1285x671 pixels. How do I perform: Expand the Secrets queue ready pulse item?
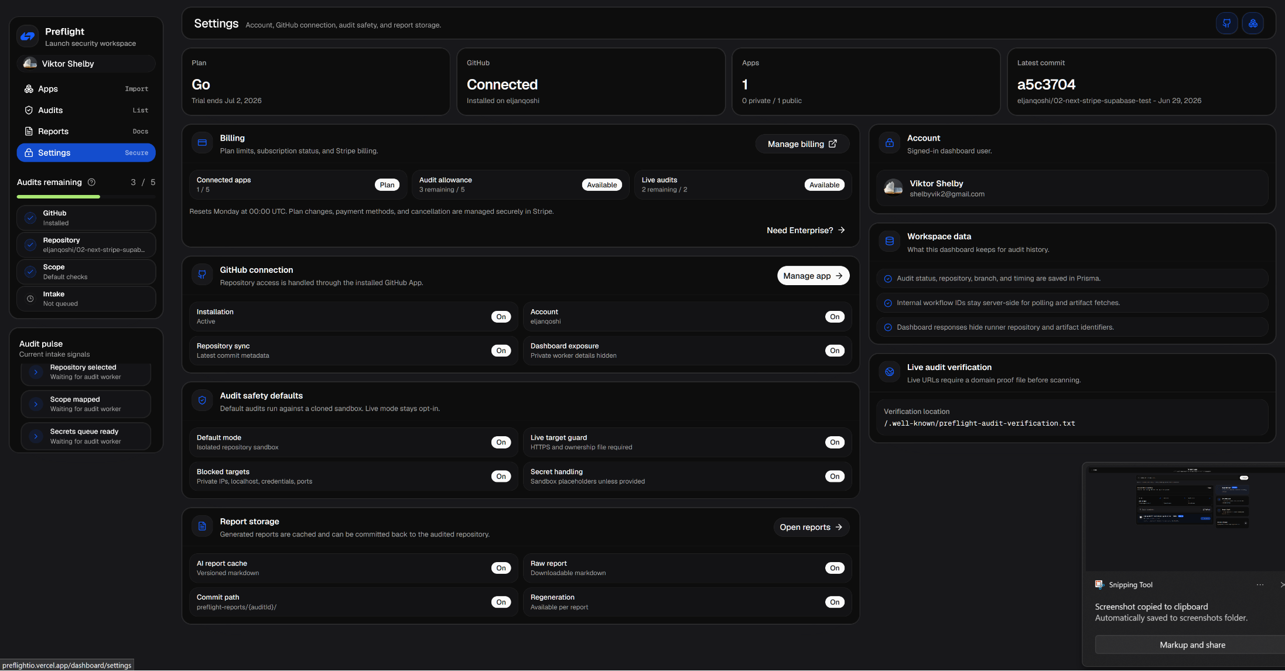click(86, 436)
